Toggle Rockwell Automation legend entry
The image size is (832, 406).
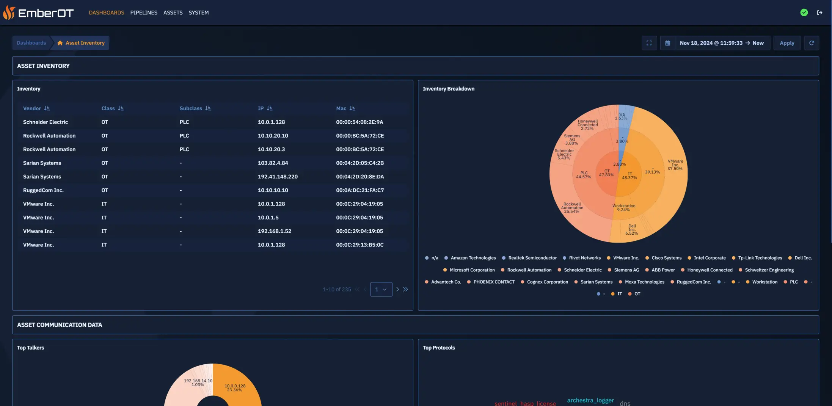click(526, 270)
